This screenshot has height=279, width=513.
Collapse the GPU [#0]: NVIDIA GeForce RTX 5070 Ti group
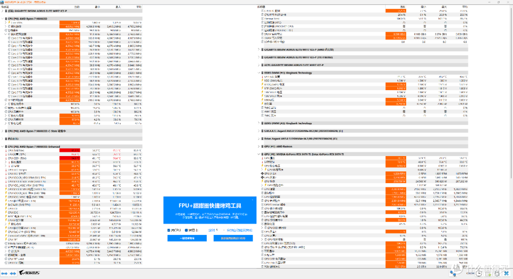pyautogui.click(x=259, y=154)
